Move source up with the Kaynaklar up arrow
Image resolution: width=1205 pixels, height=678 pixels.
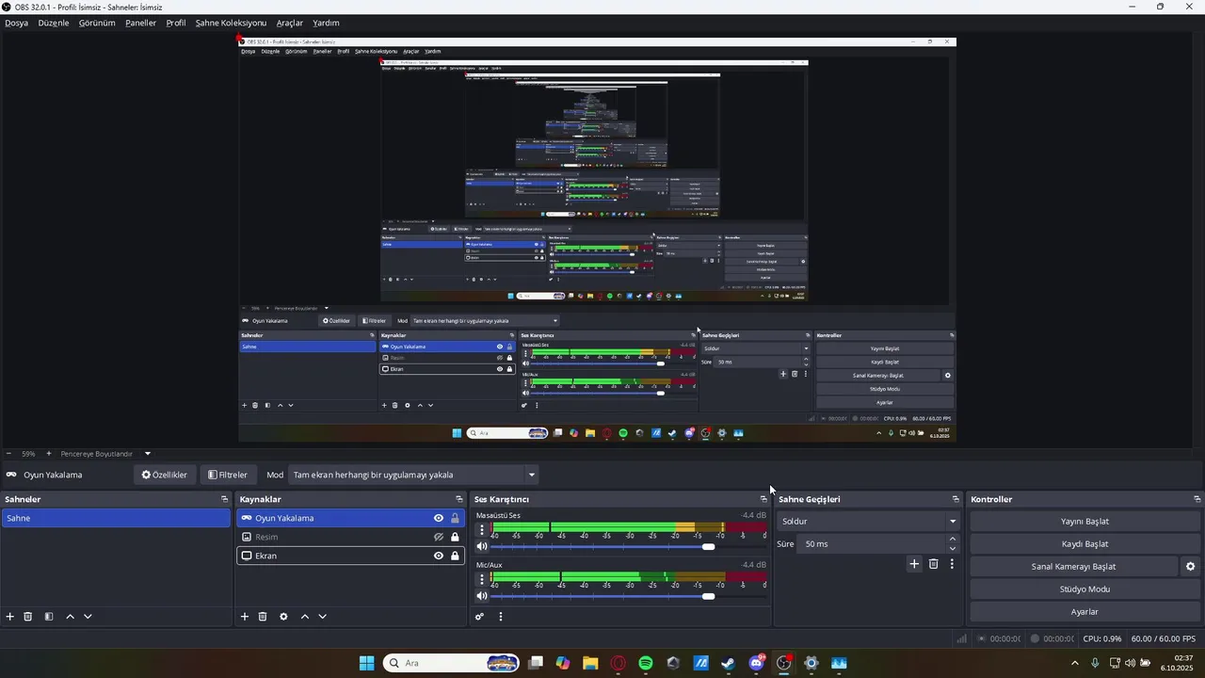(x=304, y=617)
